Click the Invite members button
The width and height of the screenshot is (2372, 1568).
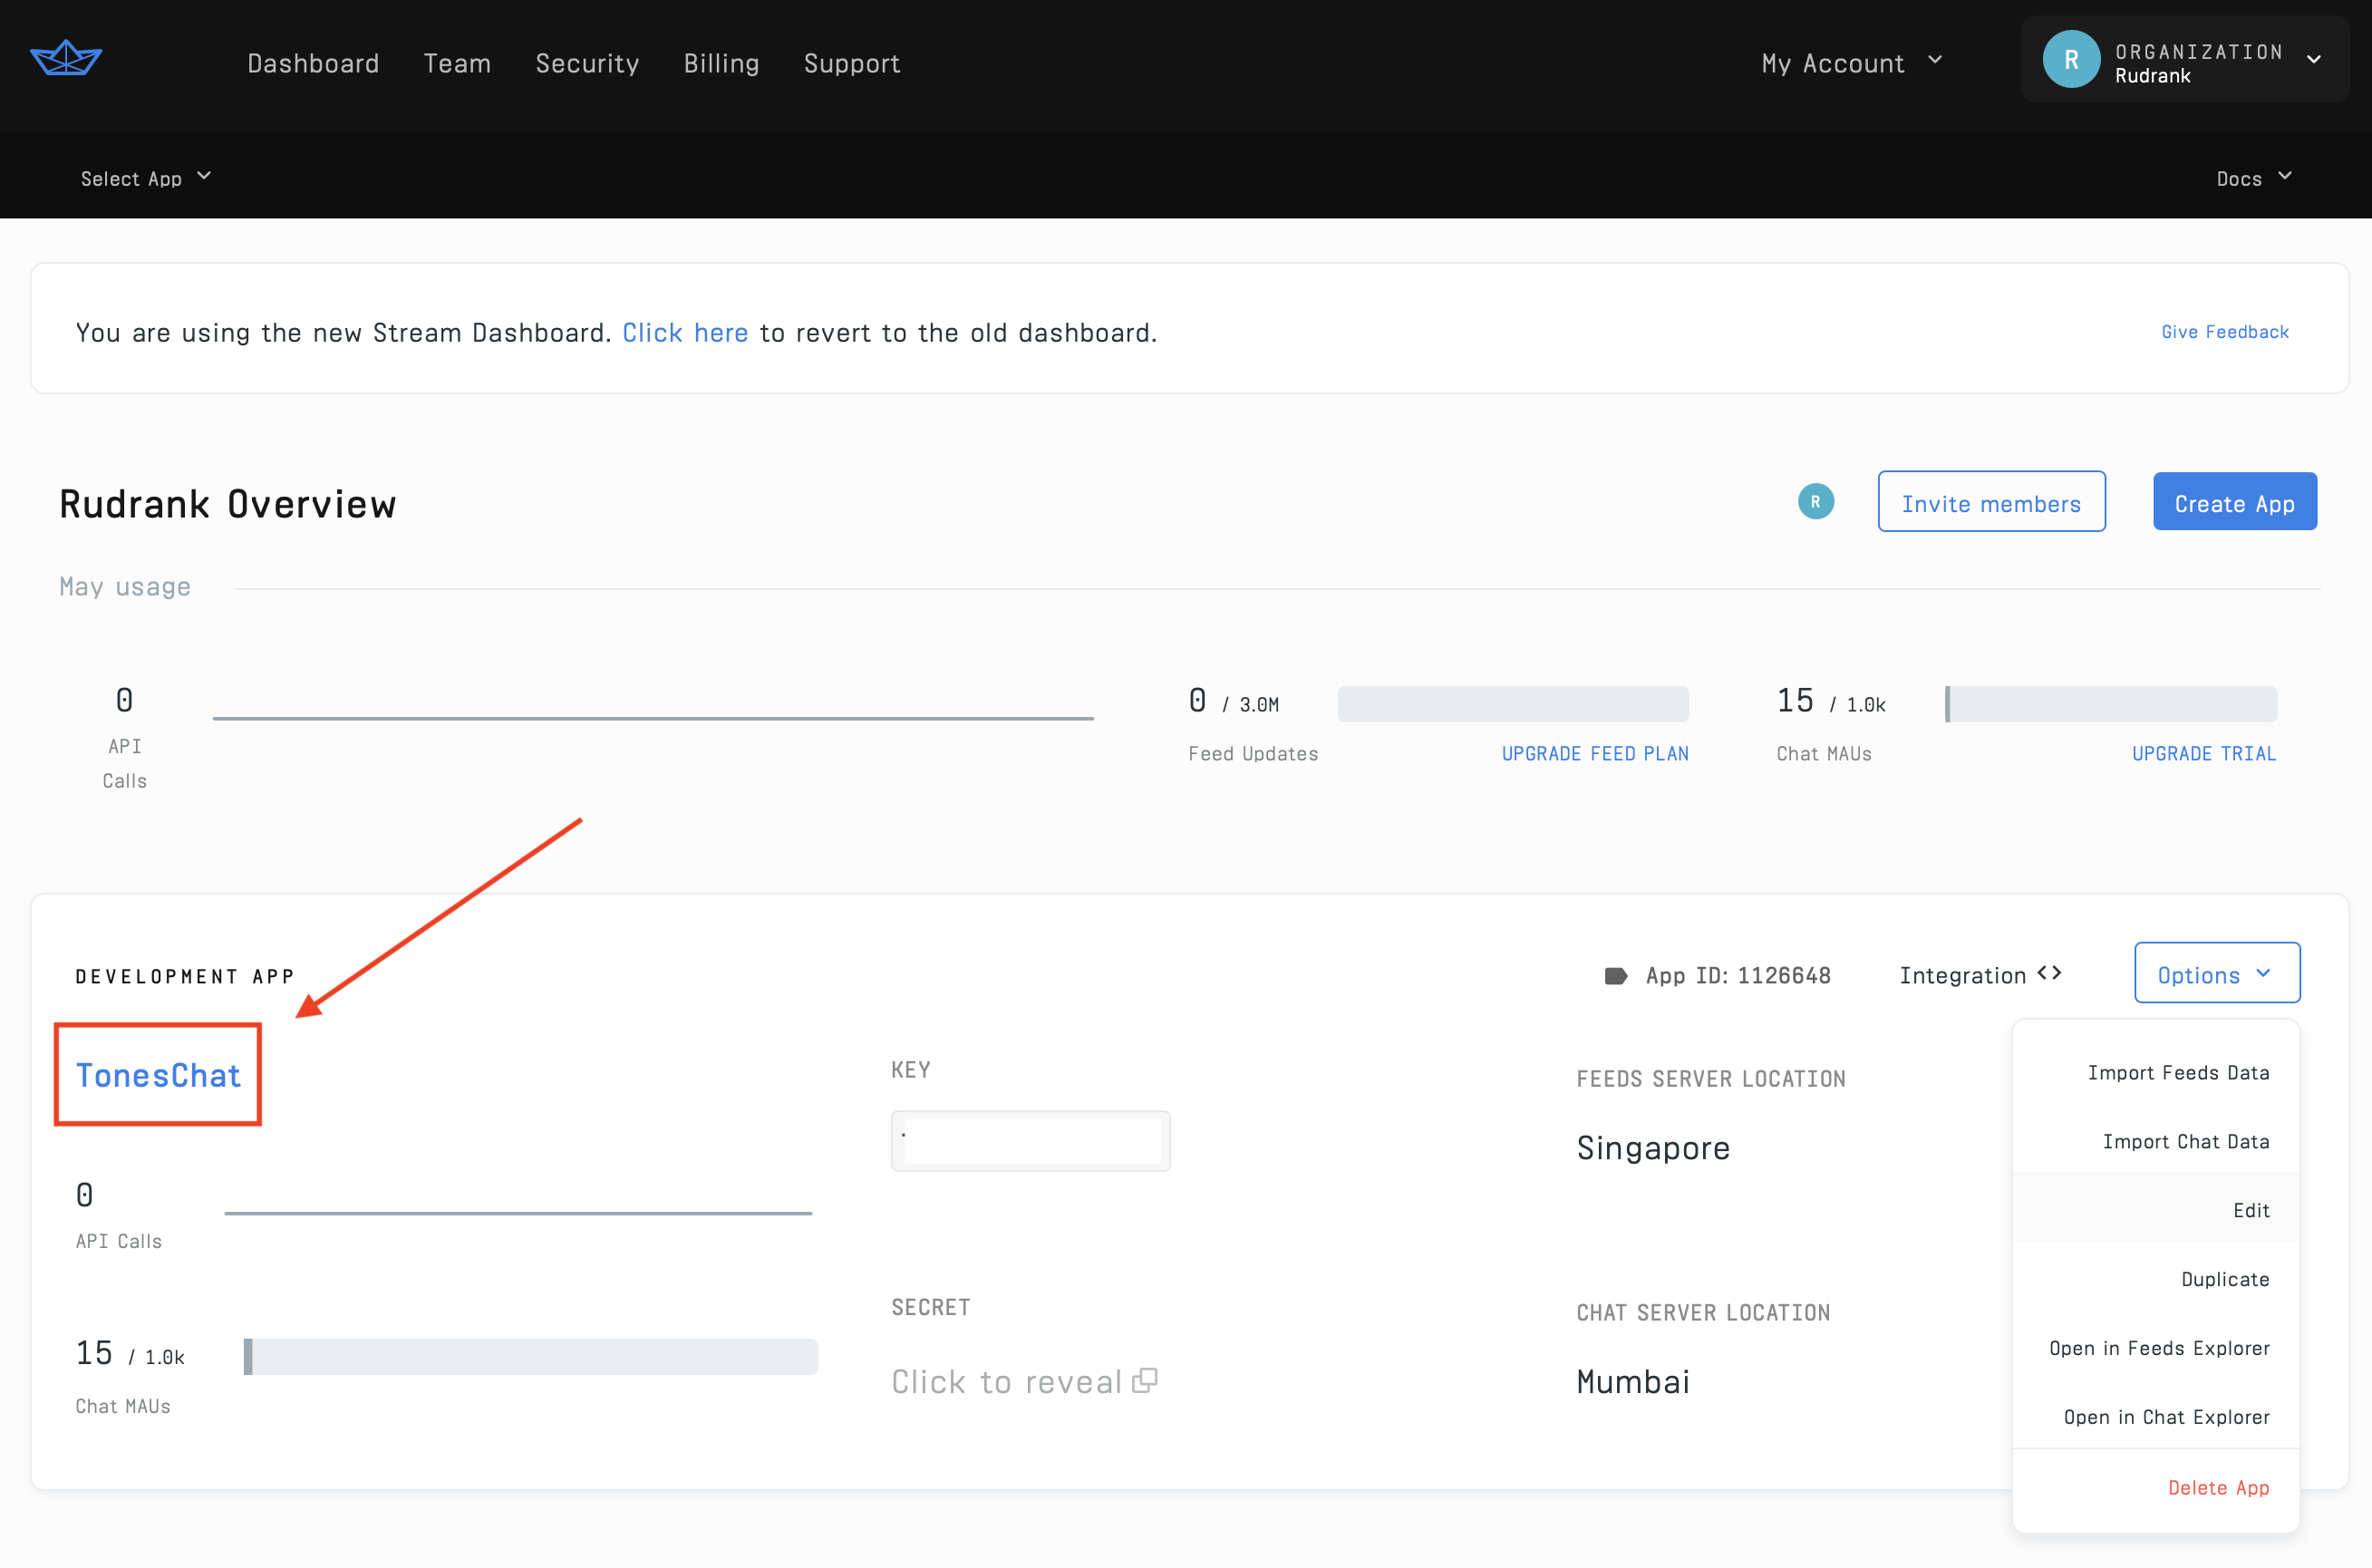pyautogui.click(x=1992, y=504)
